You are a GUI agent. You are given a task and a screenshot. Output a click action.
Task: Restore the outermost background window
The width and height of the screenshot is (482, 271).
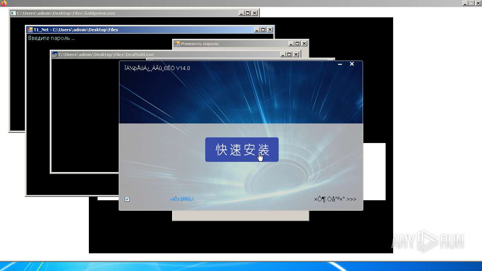[x=471, y=3]
